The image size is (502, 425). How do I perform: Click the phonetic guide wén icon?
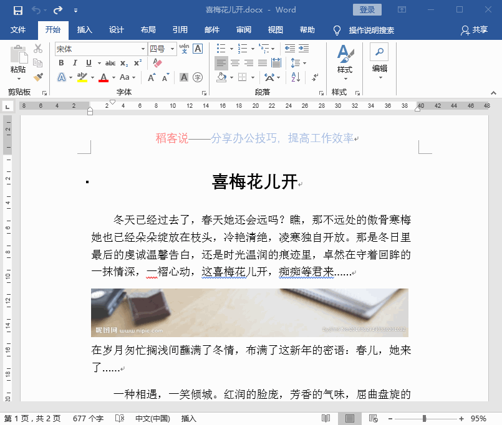(184, 49)
